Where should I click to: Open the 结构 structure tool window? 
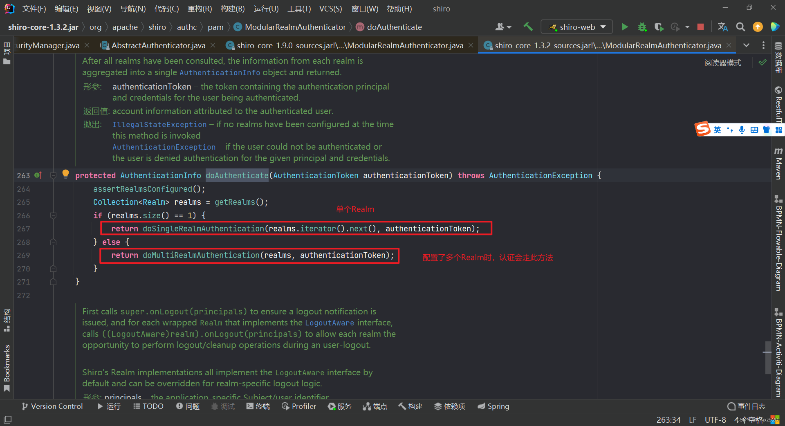(x=7, y=320)
